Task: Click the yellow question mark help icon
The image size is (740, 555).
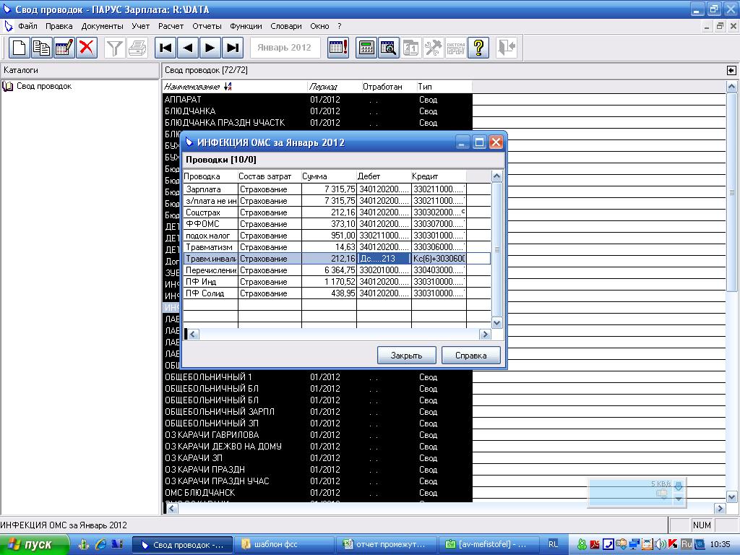Action: pos(478,48)
